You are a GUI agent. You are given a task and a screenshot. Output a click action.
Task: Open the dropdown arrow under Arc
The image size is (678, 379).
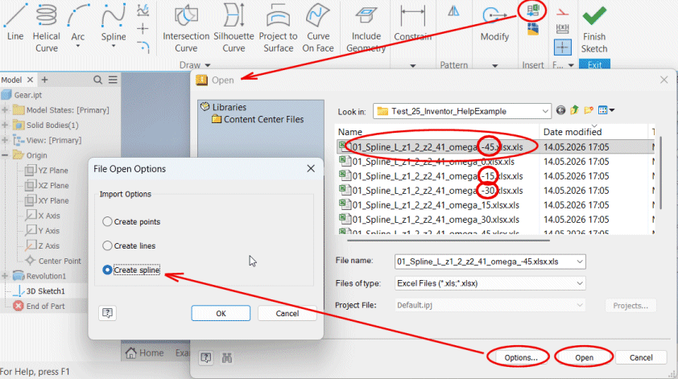click(x=78, y=46)
